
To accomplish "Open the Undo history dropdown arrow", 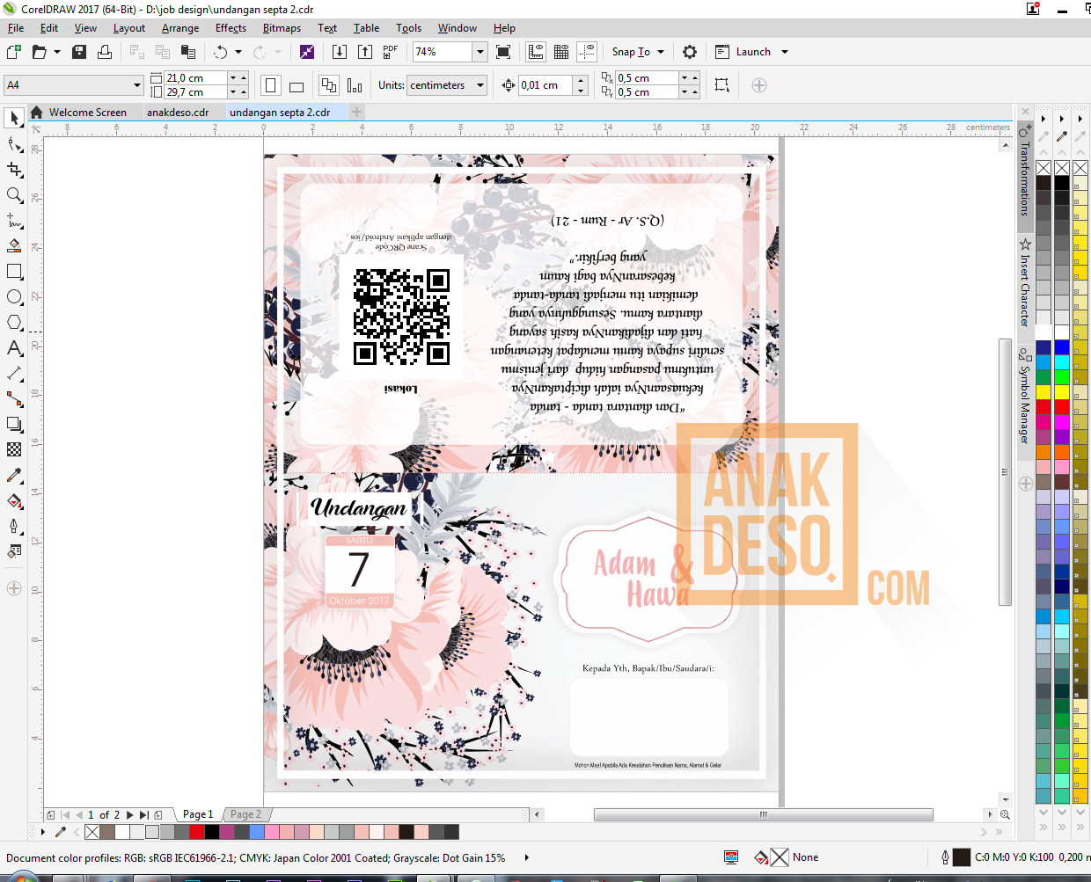I will 238,52.
